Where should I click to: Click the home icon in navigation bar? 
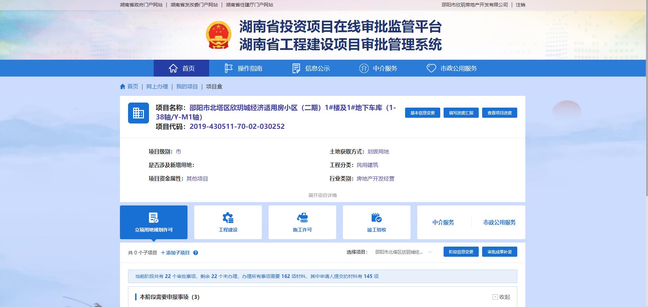coord(173,68)
